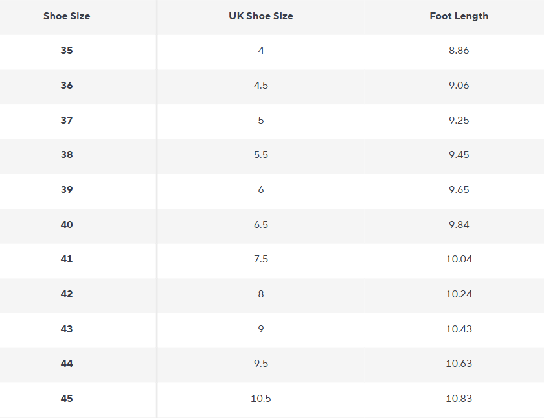Click the foot length 10.83 value

click(x=459, y=399)
